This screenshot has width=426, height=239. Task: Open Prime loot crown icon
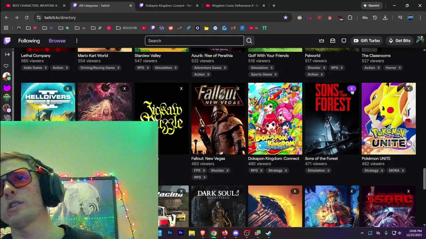click(x=321, y=40)
